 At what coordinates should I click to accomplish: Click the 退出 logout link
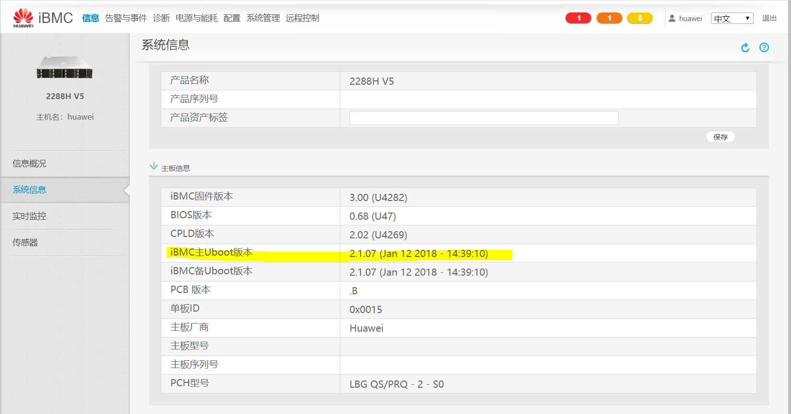click(x=769, y=18)
